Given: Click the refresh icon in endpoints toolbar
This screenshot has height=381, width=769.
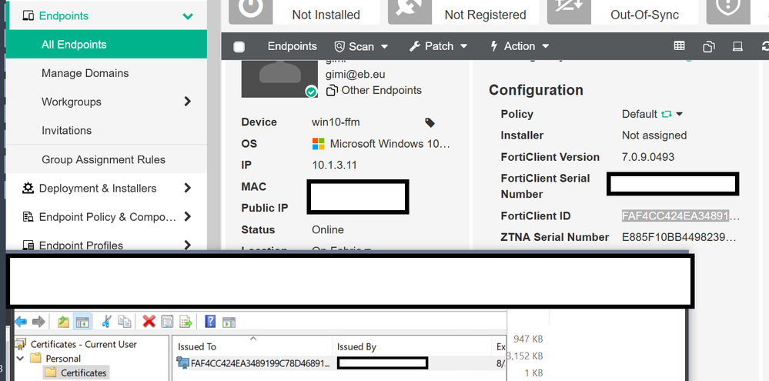Looking at the screenshot, I should pyautogui.click(x=765, y=47).
